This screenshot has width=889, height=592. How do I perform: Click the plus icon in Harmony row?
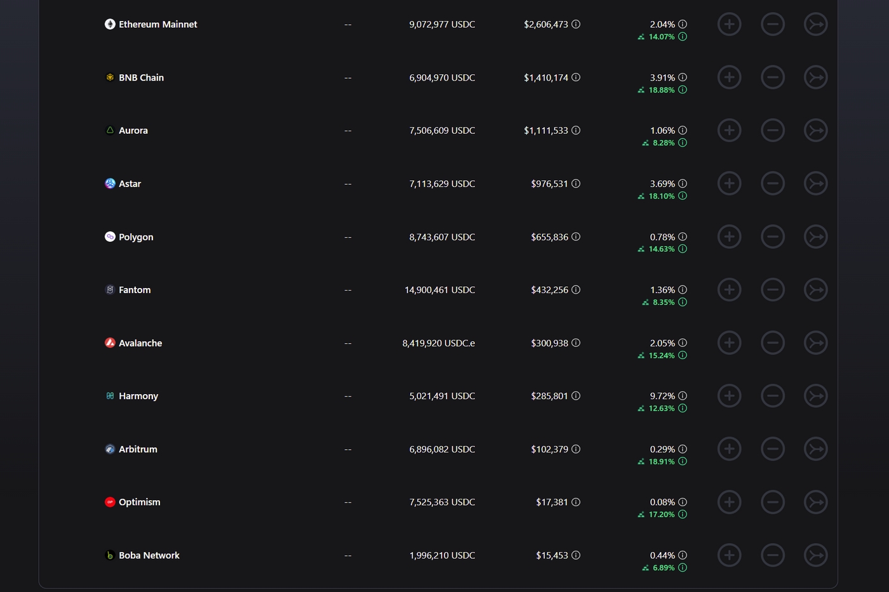tap(729, 395)
